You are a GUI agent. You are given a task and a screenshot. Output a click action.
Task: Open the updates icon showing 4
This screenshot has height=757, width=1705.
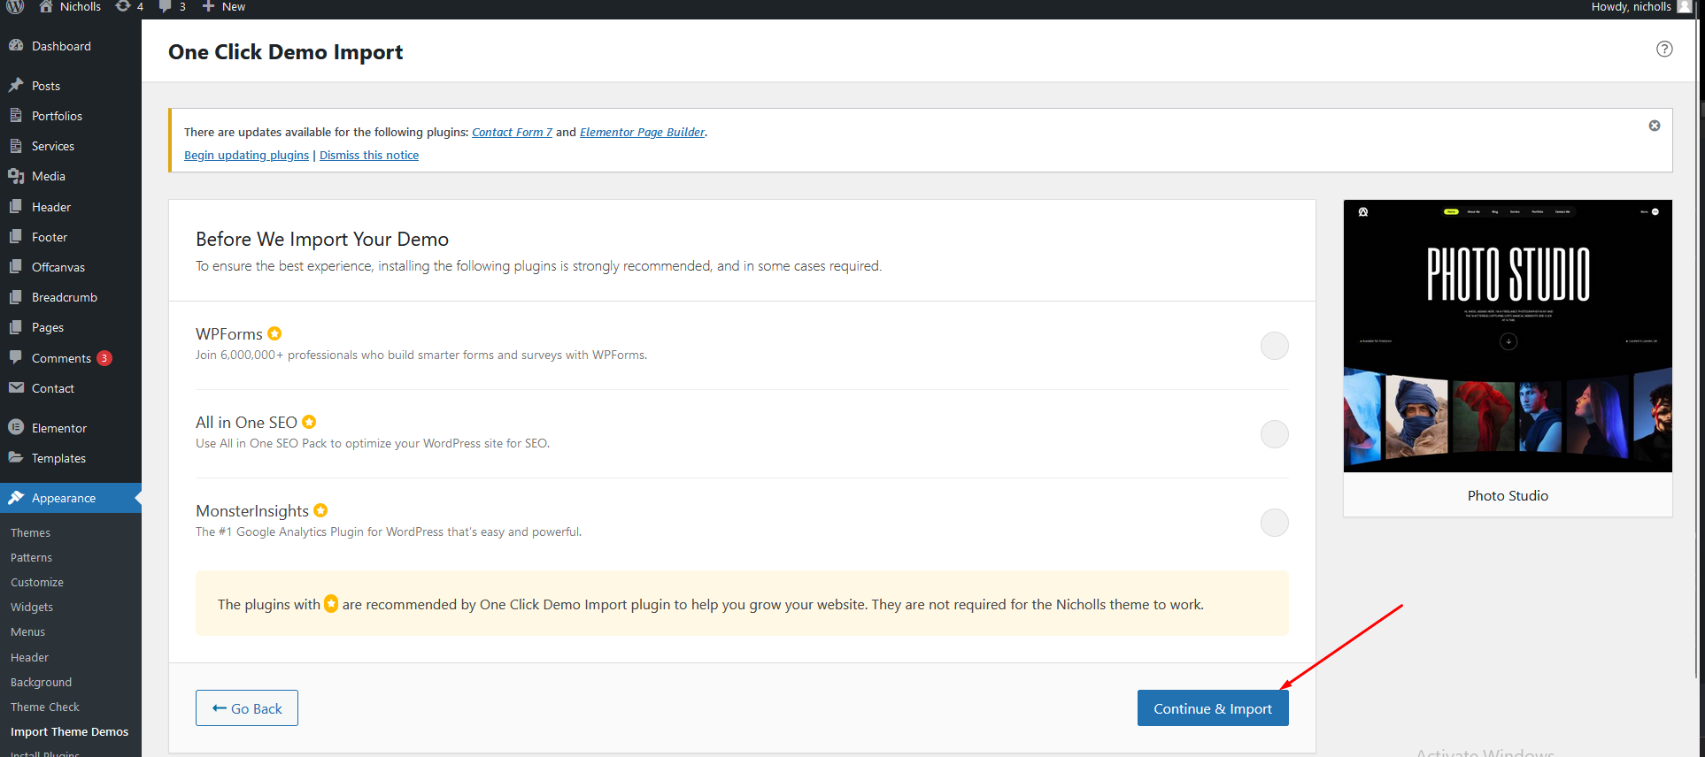click(123, 6)
